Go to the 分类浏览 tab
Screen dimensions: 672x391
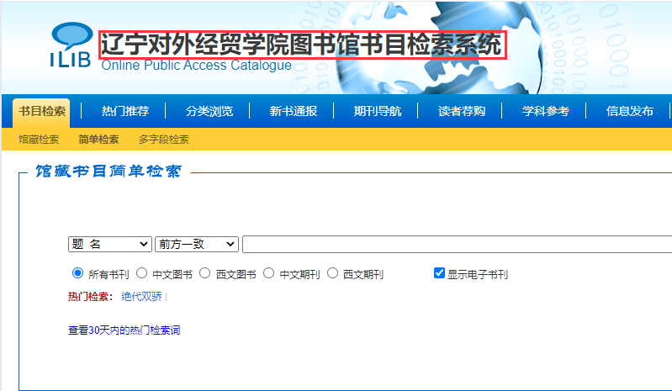209,111
